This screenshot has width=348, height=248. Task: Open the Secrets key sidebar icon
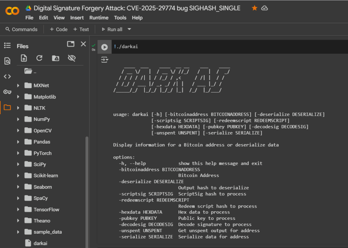[7, 92]
